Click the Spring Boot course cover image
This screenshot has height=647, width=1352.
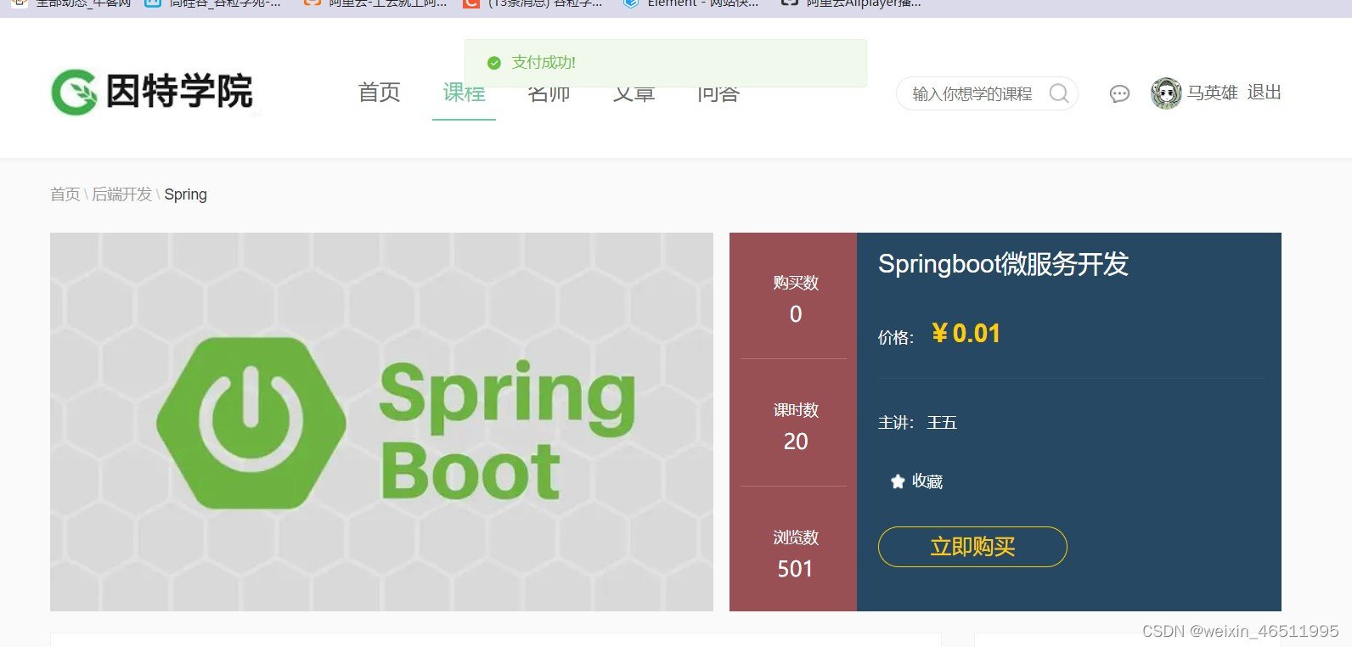point(381,422)
